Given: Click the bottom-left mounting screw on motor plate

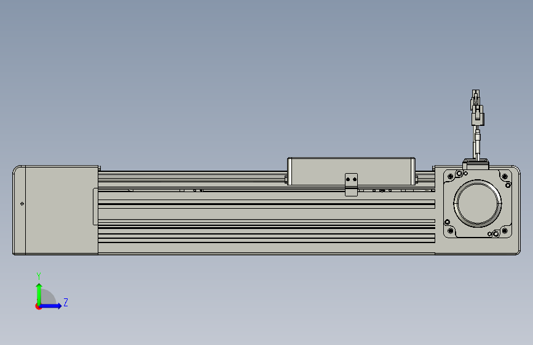Looking at the screenshot, I should [x=451, y=231].
